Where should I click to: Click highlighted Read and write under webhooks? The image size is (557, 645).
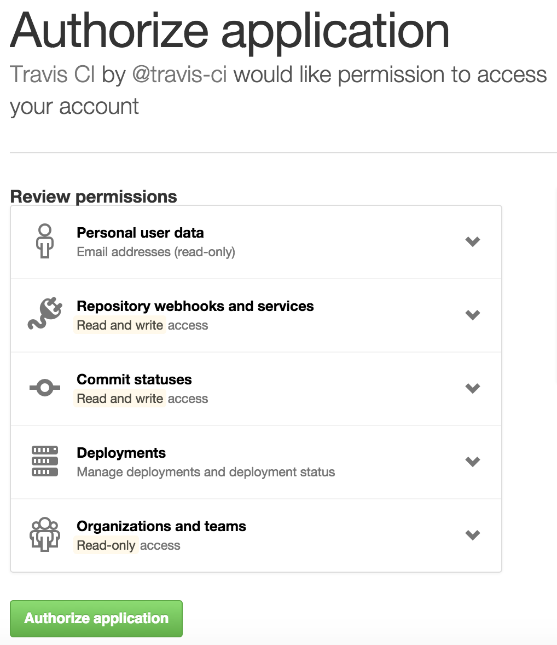click(x=120, y=325)
